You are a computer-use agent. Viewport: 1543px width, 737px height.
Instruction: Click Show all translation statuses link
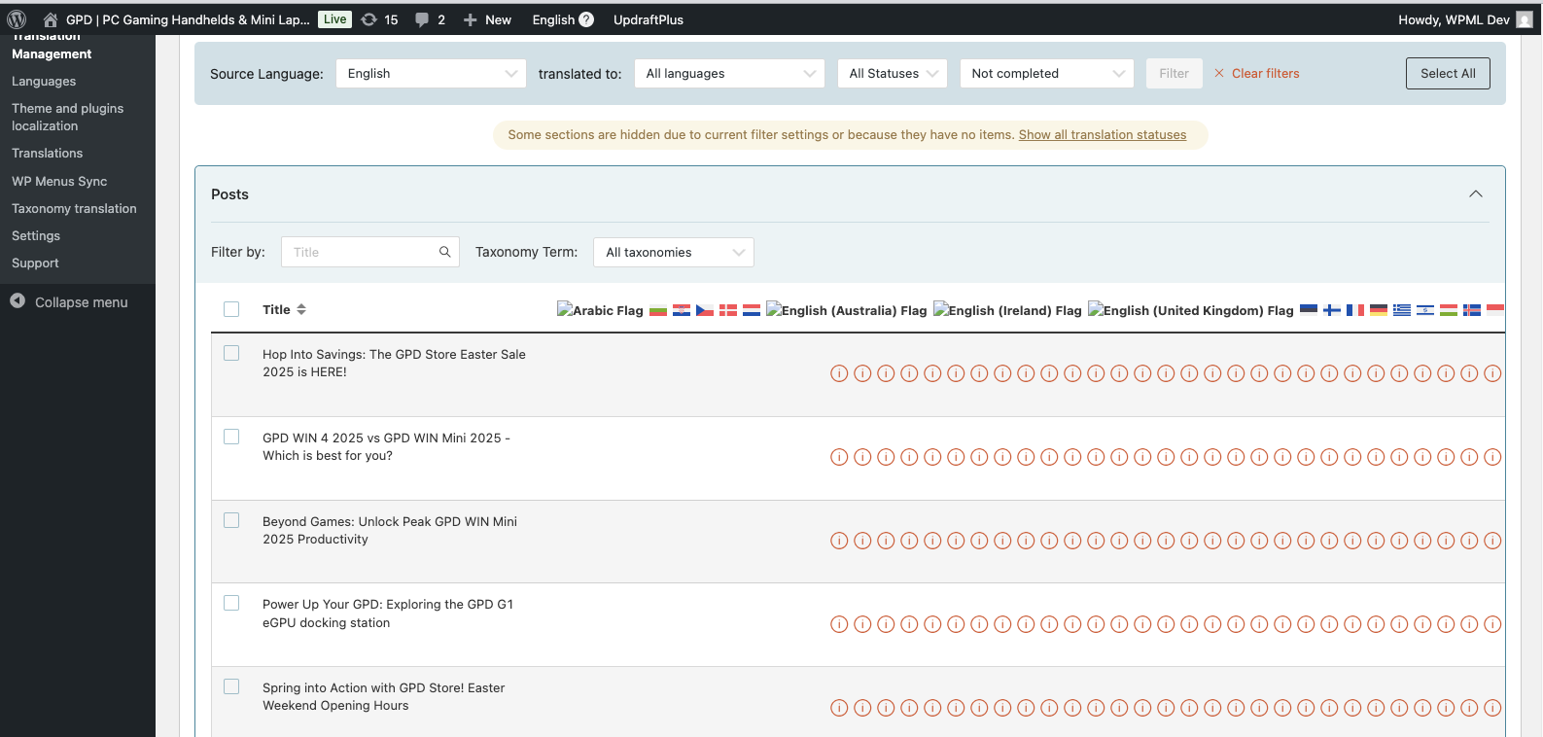point(1103,135)
